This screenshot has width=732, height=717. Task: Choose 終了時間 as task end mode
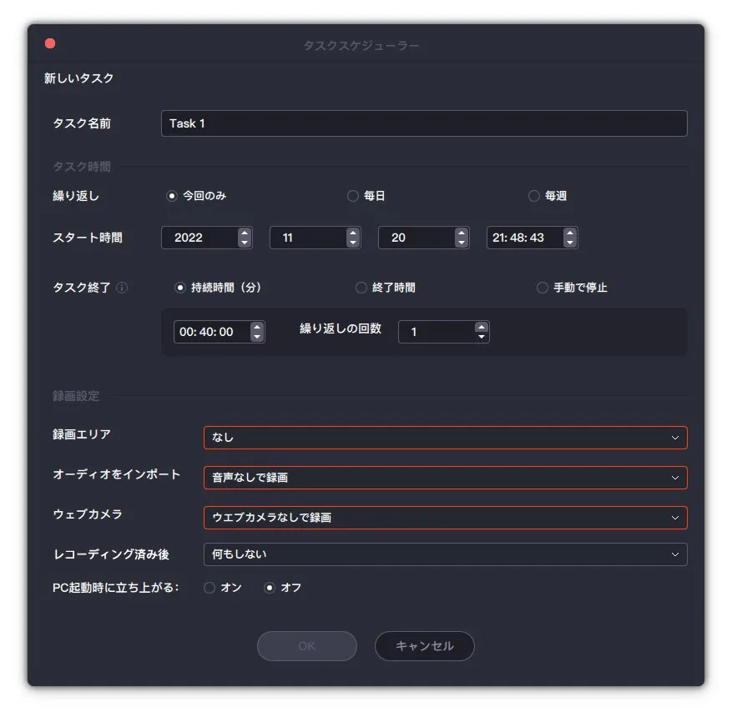(361, 288)
